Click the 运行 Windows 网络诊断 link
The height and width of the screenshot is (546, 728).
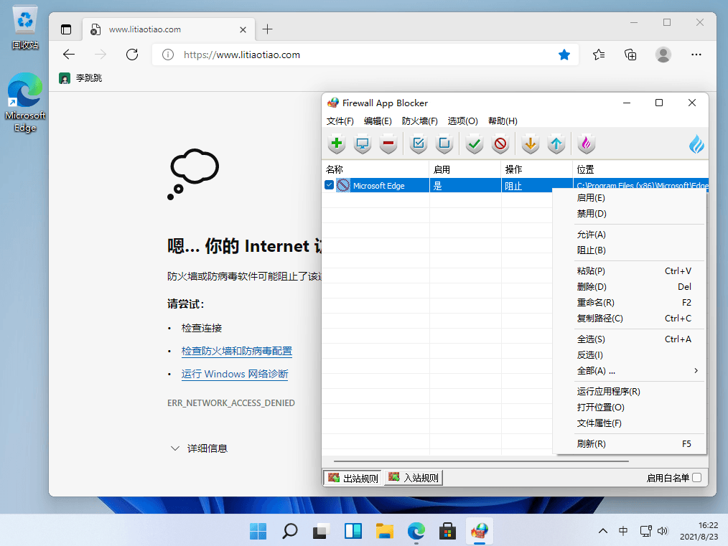(x=235, y=374)
